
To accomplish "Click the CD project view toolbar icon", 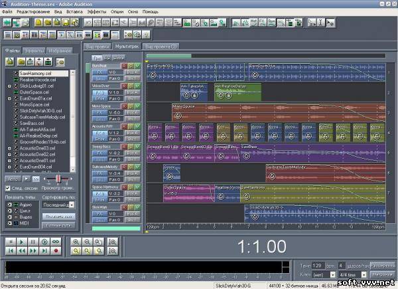I will coord(25,23).
